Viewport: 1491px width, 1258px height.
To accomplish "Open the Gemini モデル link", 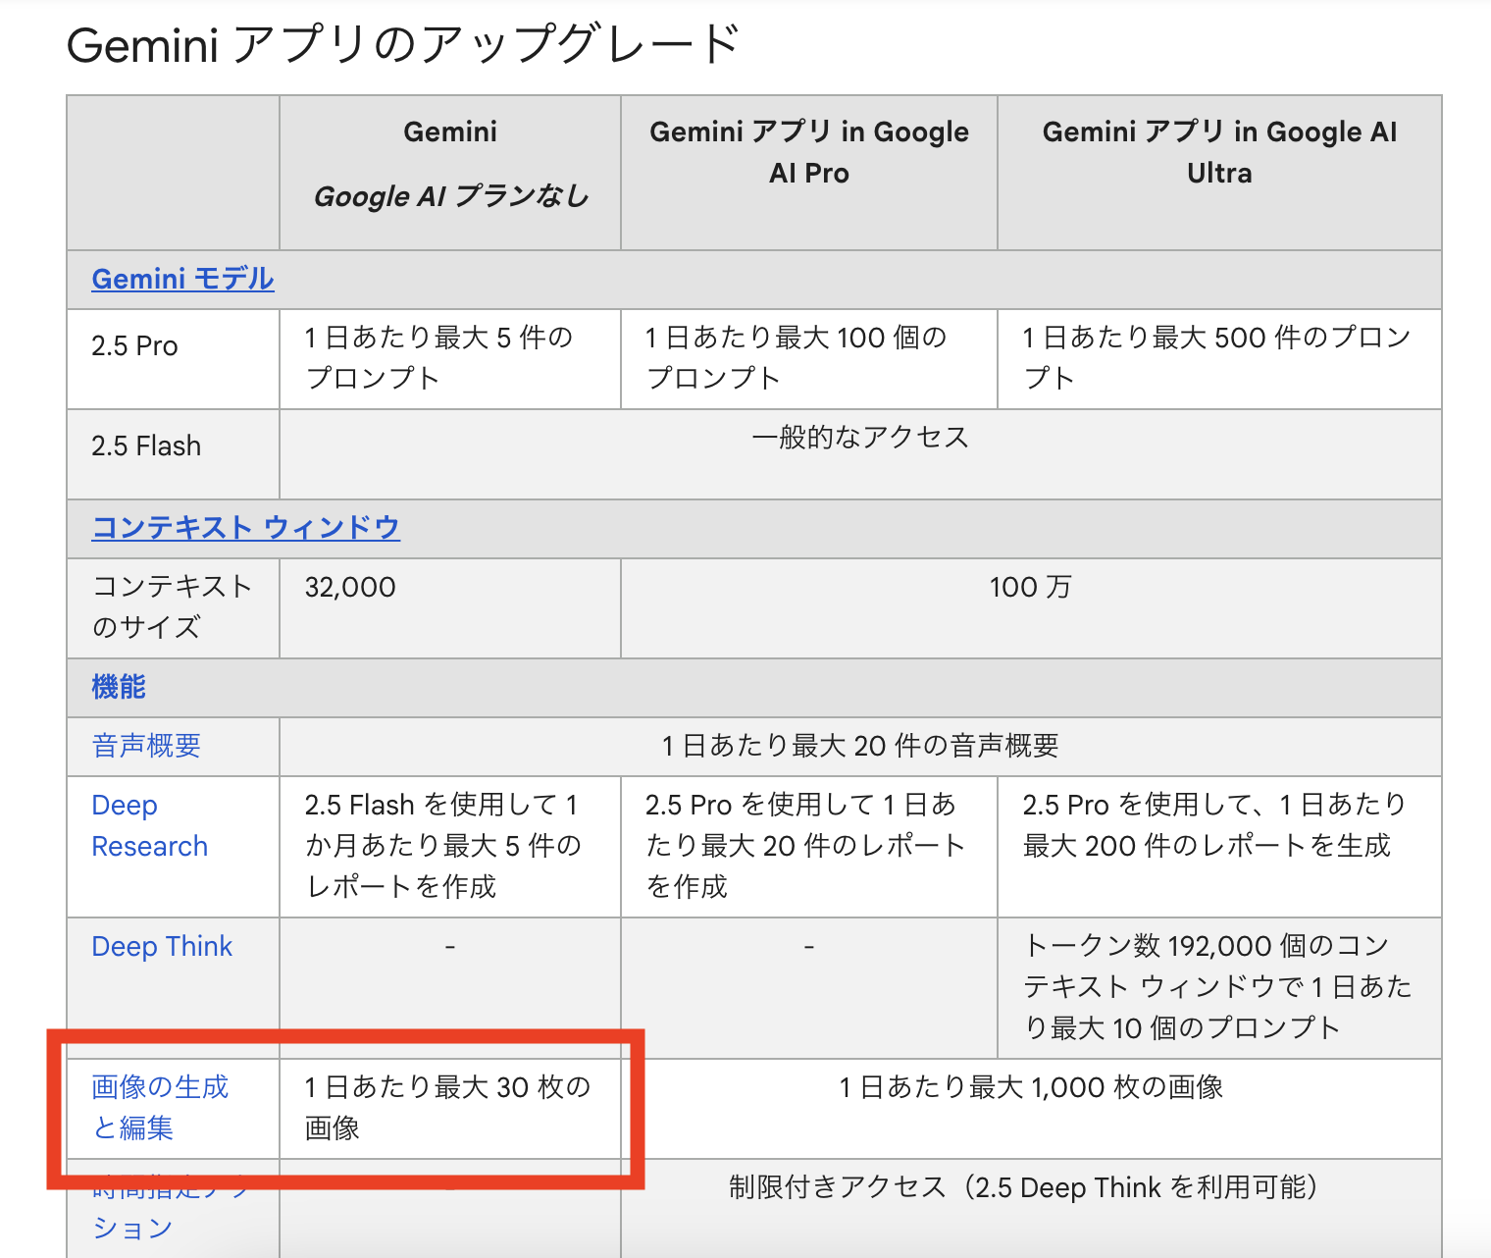I will pyautogui.click(x=182, y=279).
